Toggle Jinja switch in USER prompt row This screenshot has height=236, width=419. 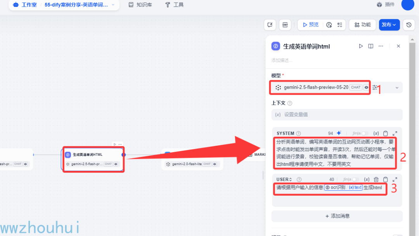point(355,179)
